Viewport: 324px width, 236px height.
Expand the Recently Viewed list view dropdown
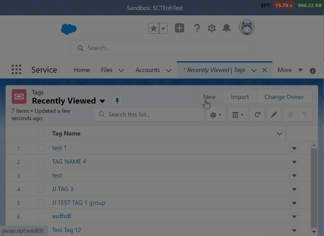pos(103,101)
